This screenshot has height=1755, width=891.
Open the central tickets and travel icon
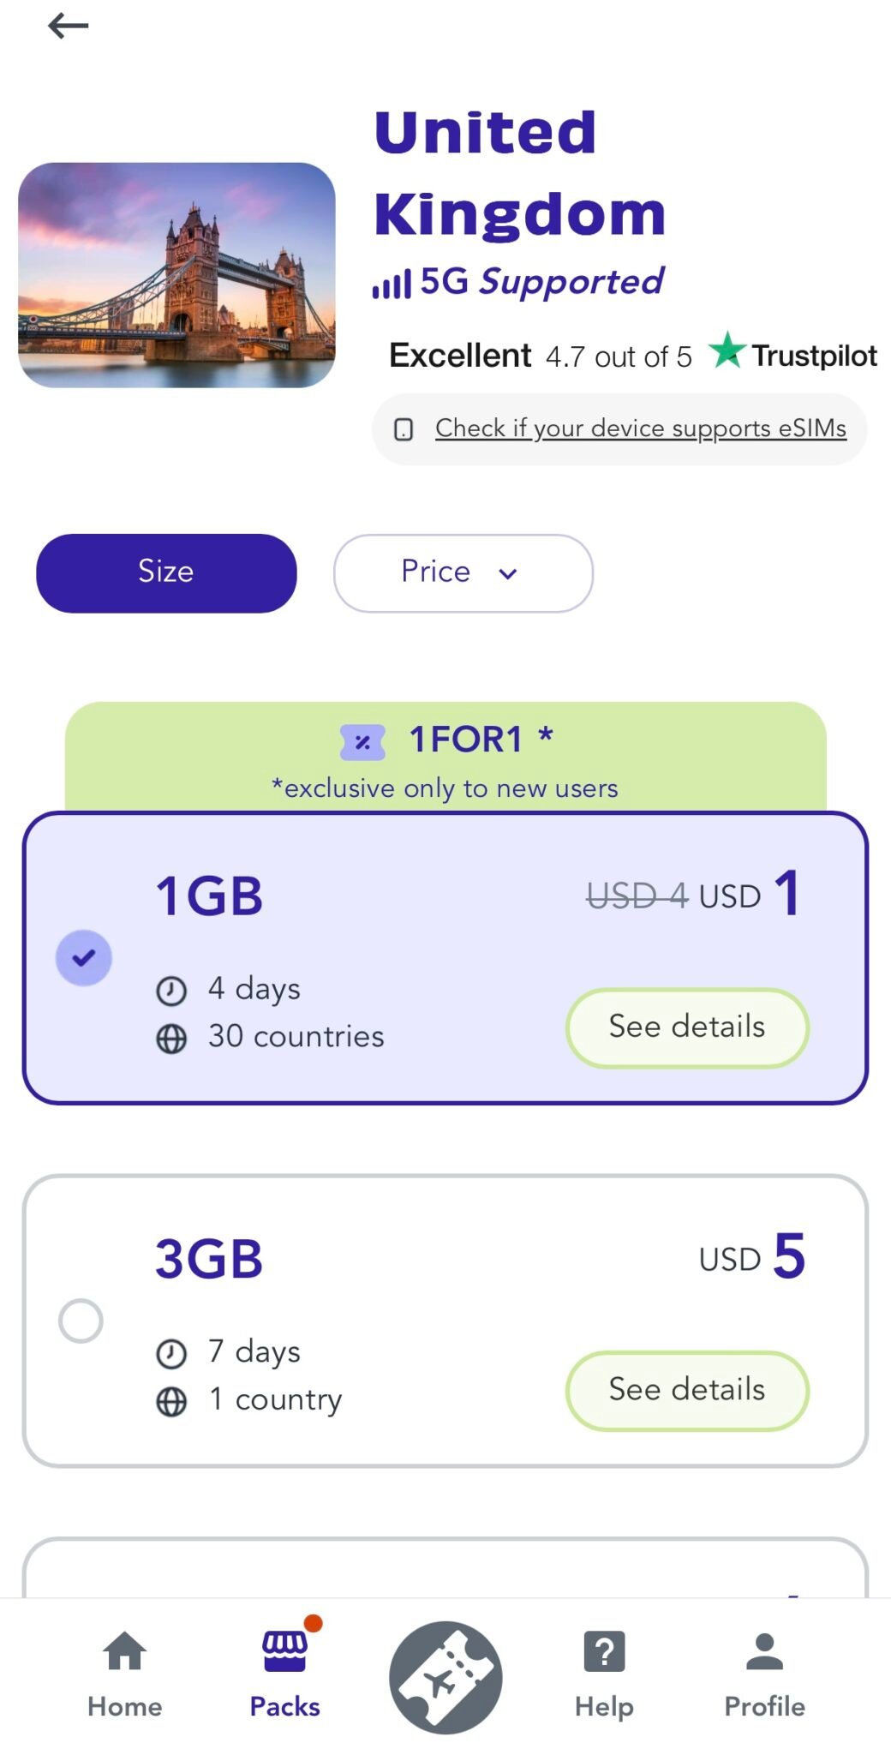[x=445, y=1675]
